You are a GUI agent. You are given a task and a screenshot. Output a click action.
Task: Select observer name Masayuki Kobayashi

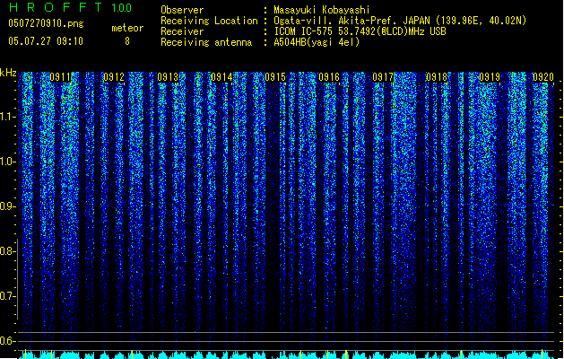pos(322,10)
